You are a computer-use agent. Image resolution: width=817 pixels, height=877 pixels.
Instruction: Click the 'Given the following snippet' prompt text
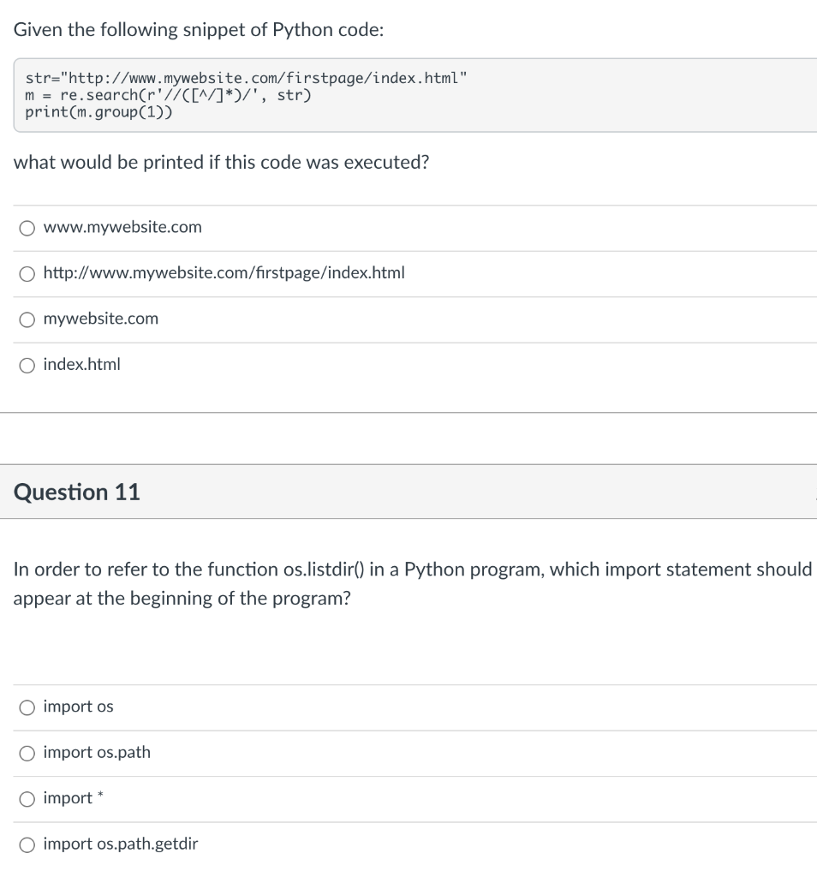[199, 29]
